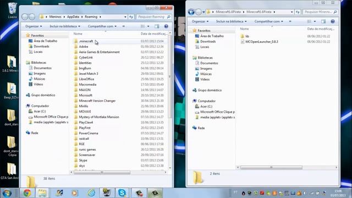Click the Windows Start button

(7, 193)
